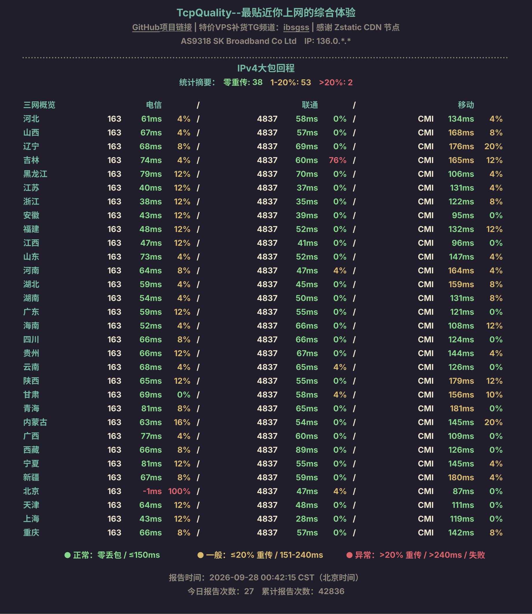Screen dimensions: 532x614
Task: Click the 三网概览 heading
Action: (39, 105)
